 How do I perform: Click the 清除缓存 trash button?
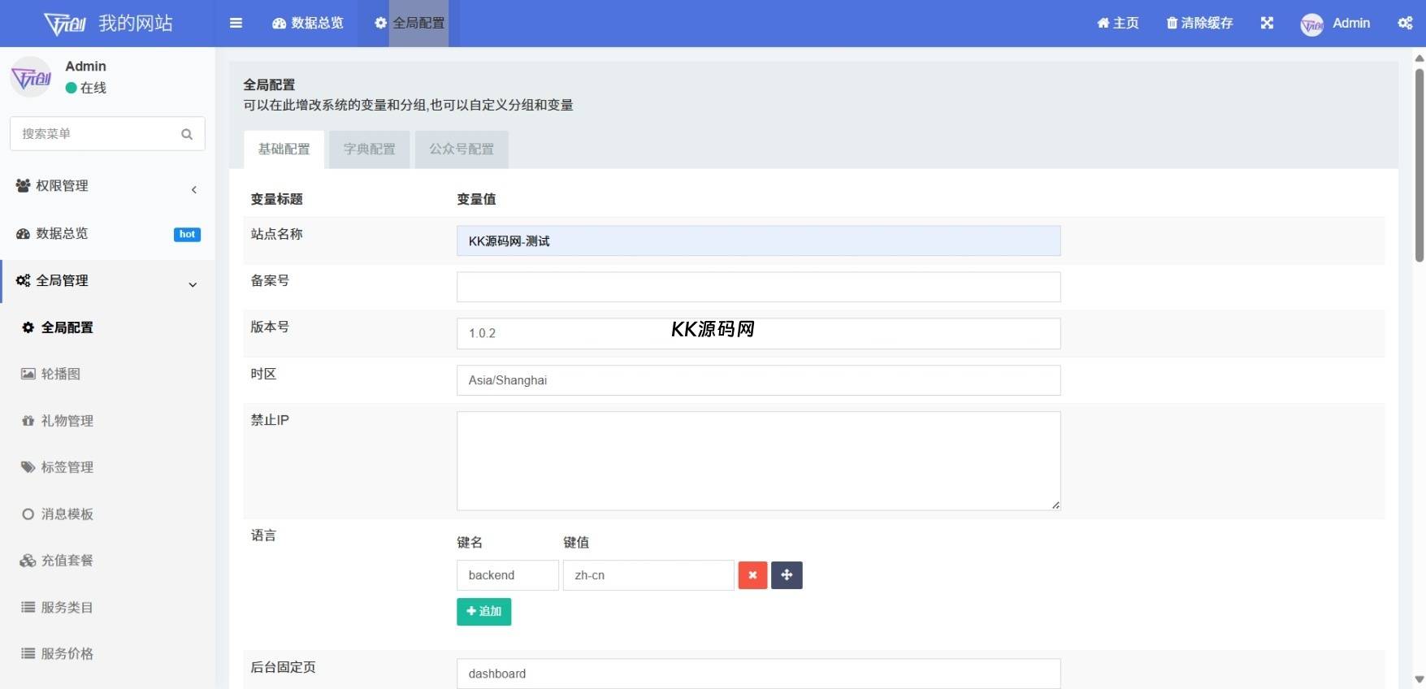tap(1199, 23)
